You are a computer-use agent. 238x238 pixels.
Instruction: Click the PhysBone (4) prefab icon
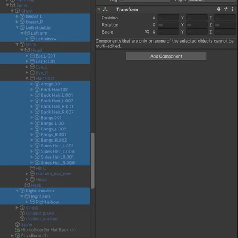point(17,236)
